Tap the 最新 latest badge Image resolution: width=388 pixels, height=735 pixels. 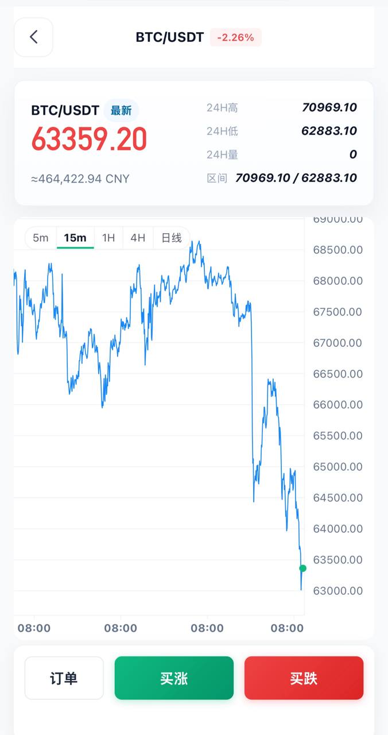pyautogui.click(x=121, y=110)
